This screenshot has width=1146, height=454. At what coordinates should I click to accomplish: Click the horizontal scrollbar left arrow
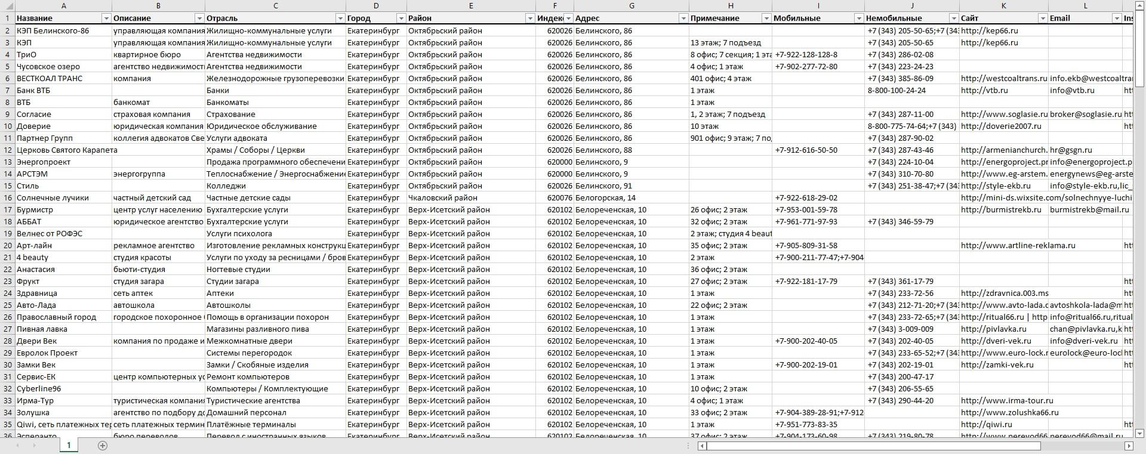703,446
